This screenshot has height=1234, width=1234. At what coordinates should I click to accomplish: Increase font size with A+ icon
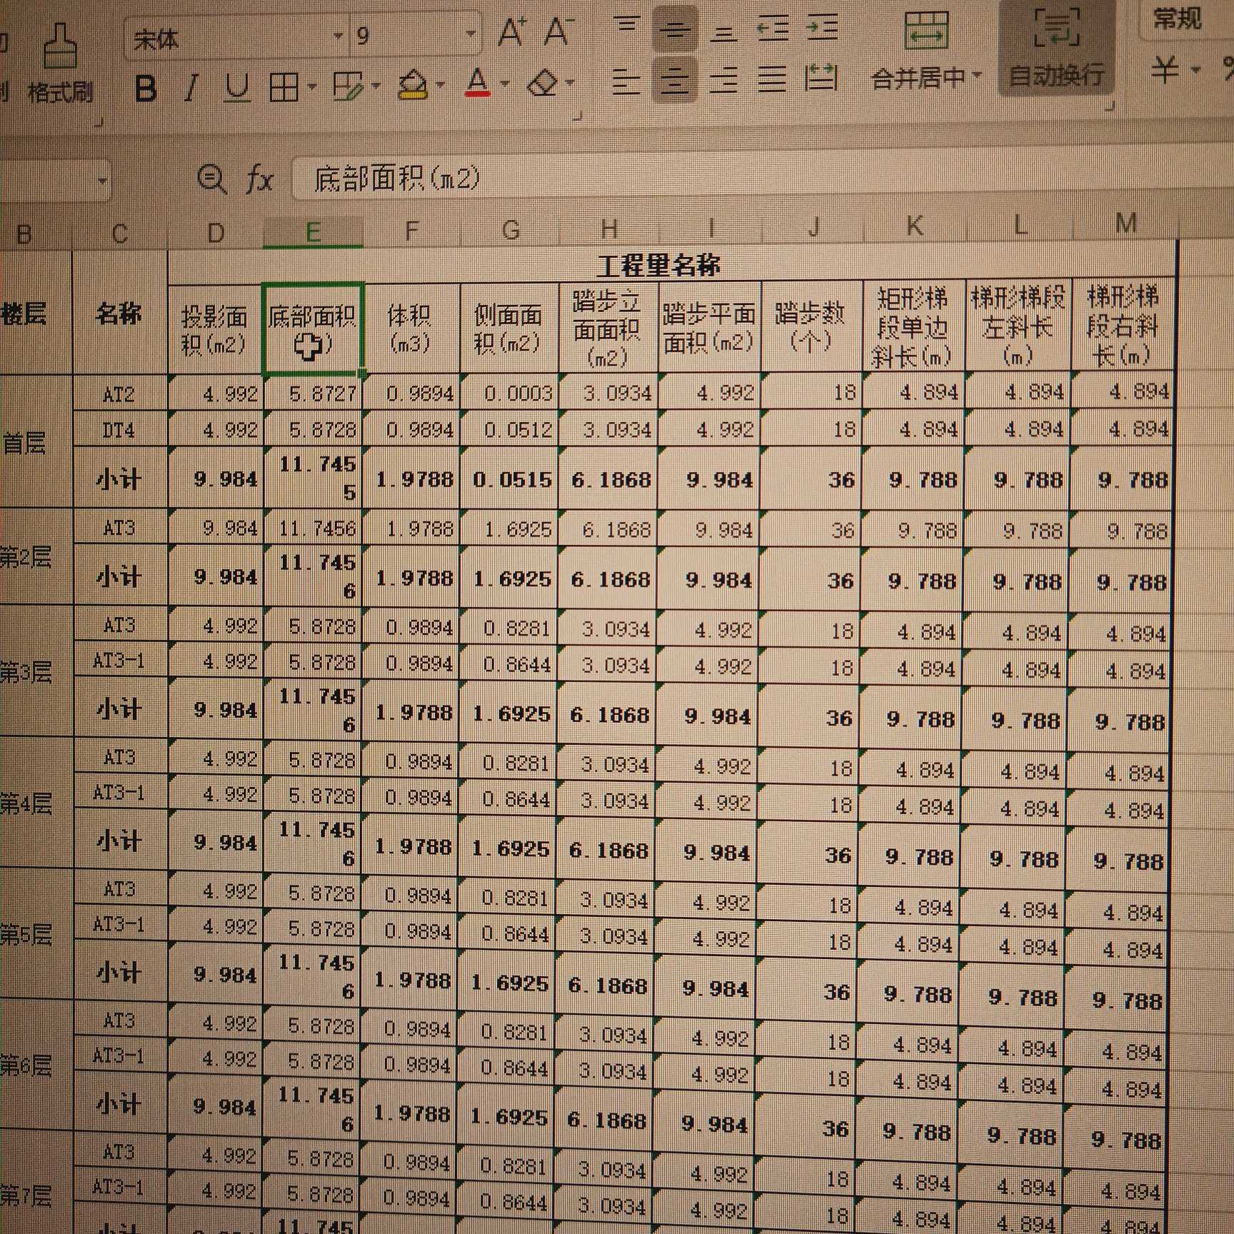click(x=512, y=33)
